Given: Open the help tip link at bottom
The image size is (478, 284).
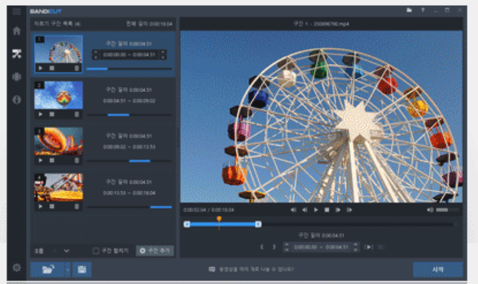Looking at the screenshot, I should pos(251,270).
